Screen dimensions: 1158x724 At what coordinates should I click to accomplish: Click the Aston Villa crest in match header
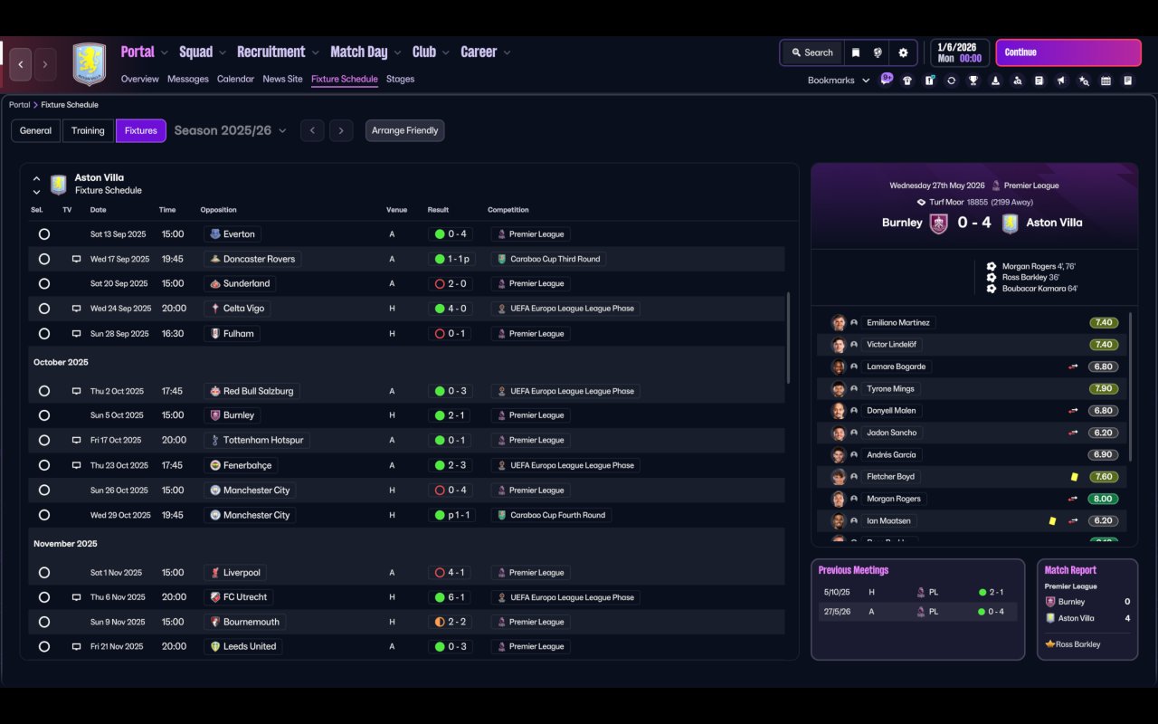click(x=1011, y=224)
